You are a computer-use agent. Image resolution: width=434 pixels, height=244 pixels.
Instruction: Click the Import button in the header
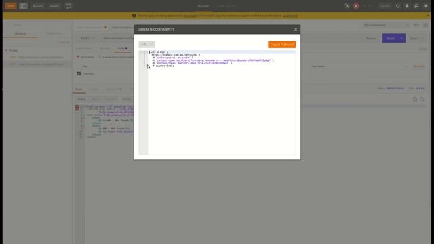pyautogui.click(x=54, y=6)
